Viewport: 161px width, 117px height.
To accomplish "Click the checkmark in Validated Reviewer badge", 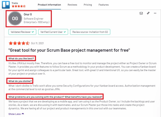I will (x=33, y=32).
